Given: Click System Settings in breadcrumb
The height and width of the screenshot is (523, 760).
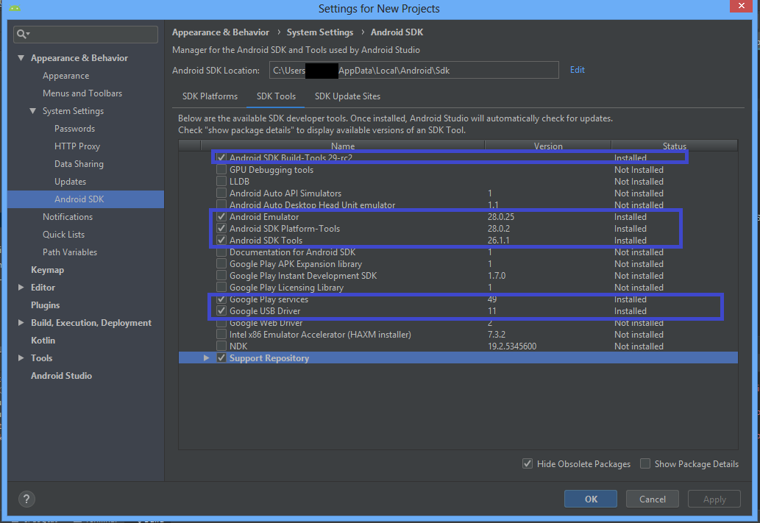Looking at the screenshot, I should 320,32.
